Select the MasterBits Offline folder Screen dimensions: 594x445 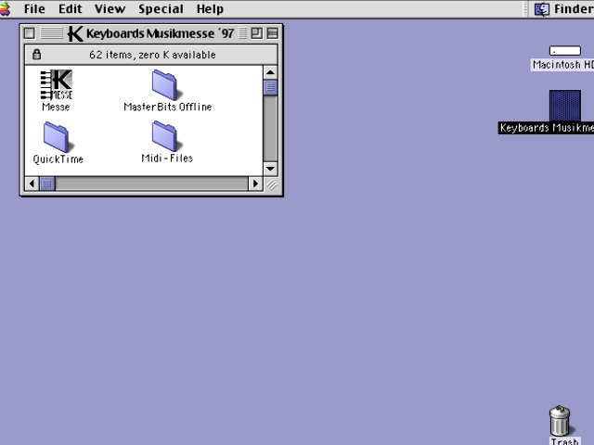(x=166, y=85)
